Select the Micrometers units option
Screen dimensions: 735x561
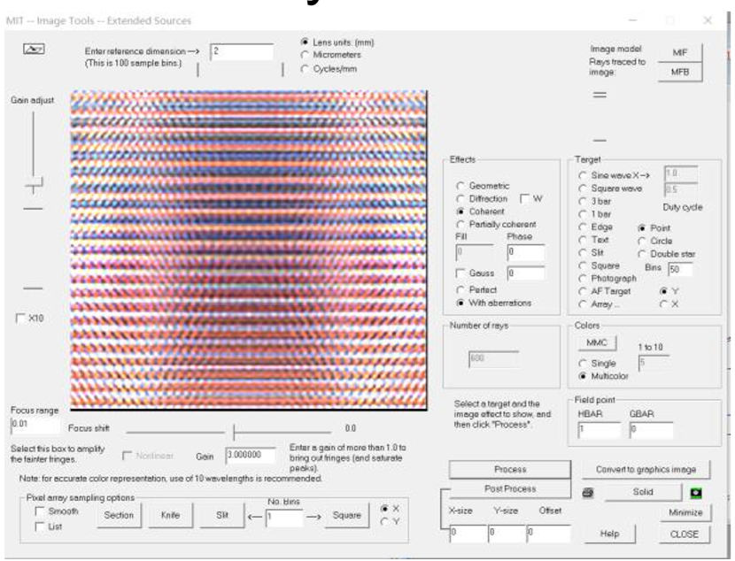[306, 55]
